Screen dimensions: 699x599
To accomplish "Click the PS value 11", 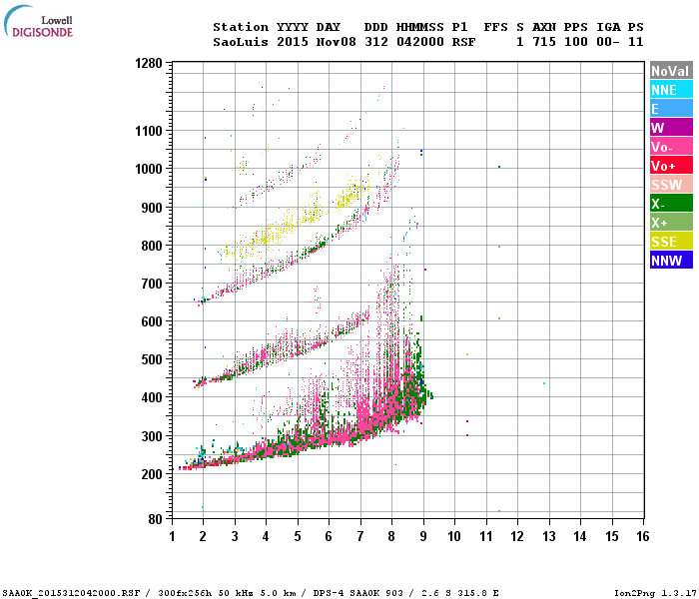I will pyautogui.click(x=636, y=42).
